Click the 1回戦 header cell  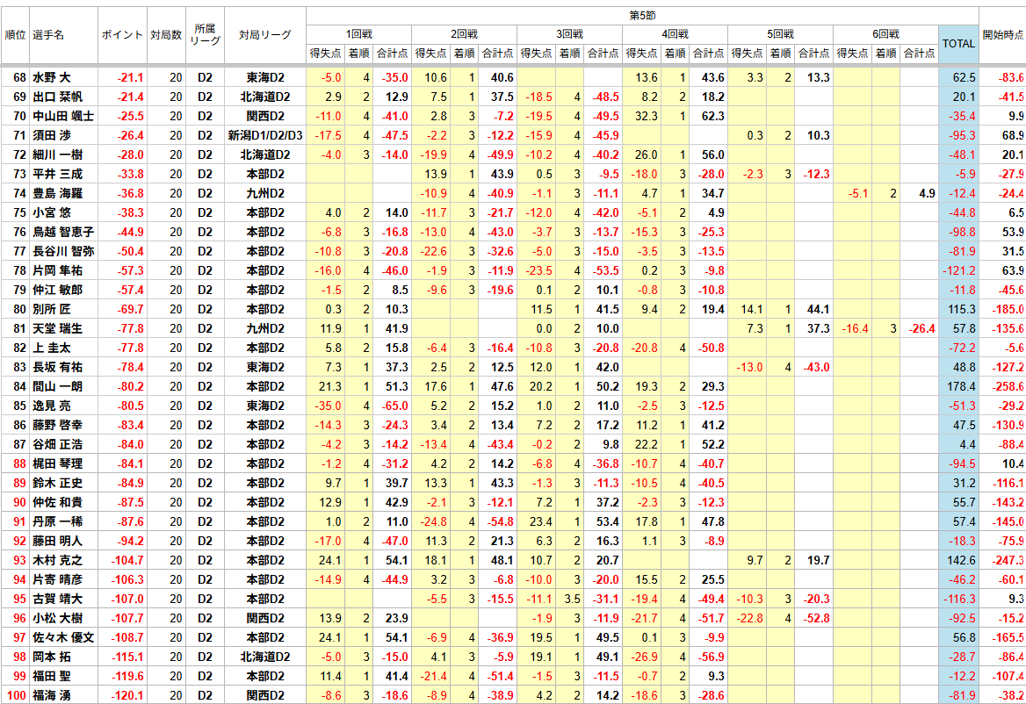(358, 34)
